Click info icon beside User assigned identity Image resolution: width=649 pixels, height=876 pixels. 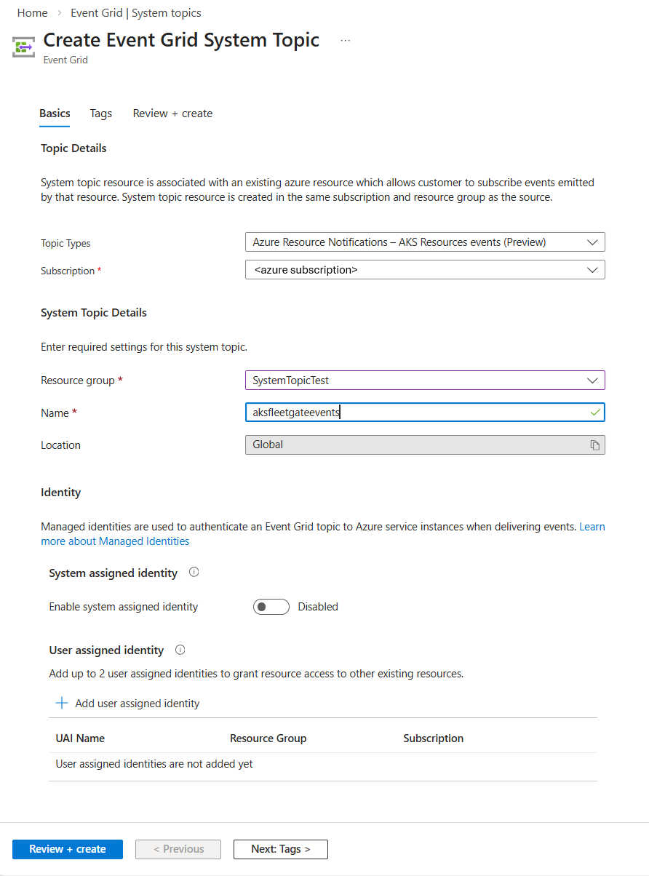click(180, 650)
